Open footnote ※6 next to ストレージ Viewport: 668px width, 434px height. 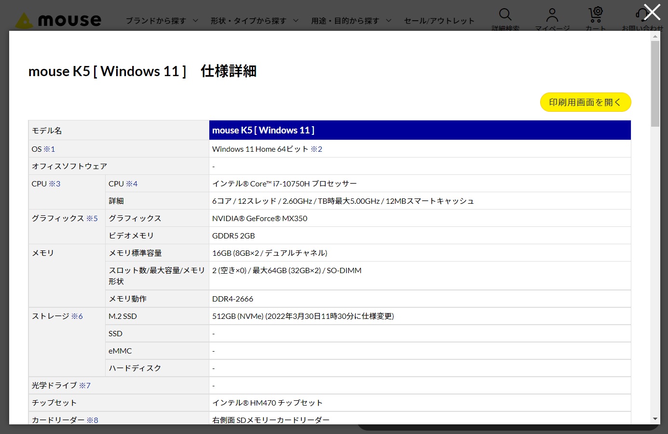pyautogui.click(x=77, y=316)
